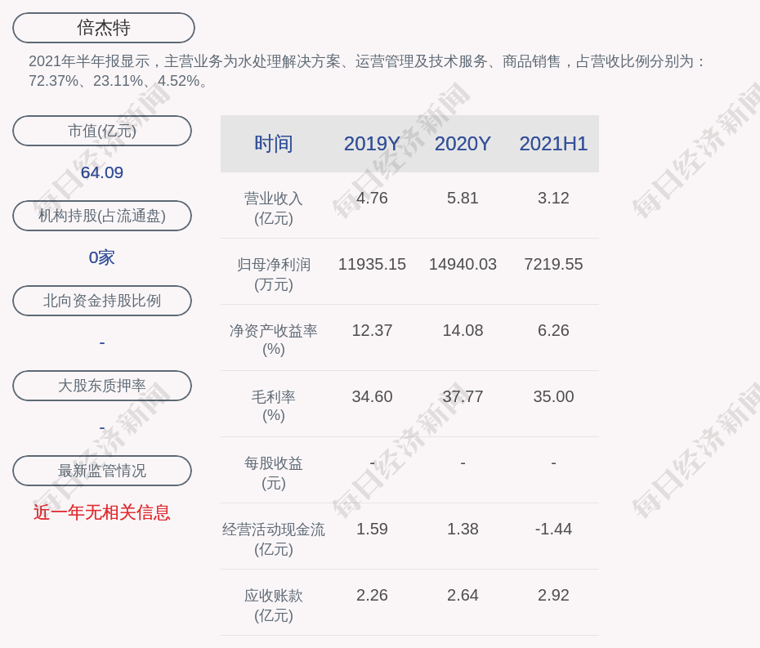Open the 机构持股(占流通盘) pill
This screenshot has height=648, width=760.
[102, 216]
